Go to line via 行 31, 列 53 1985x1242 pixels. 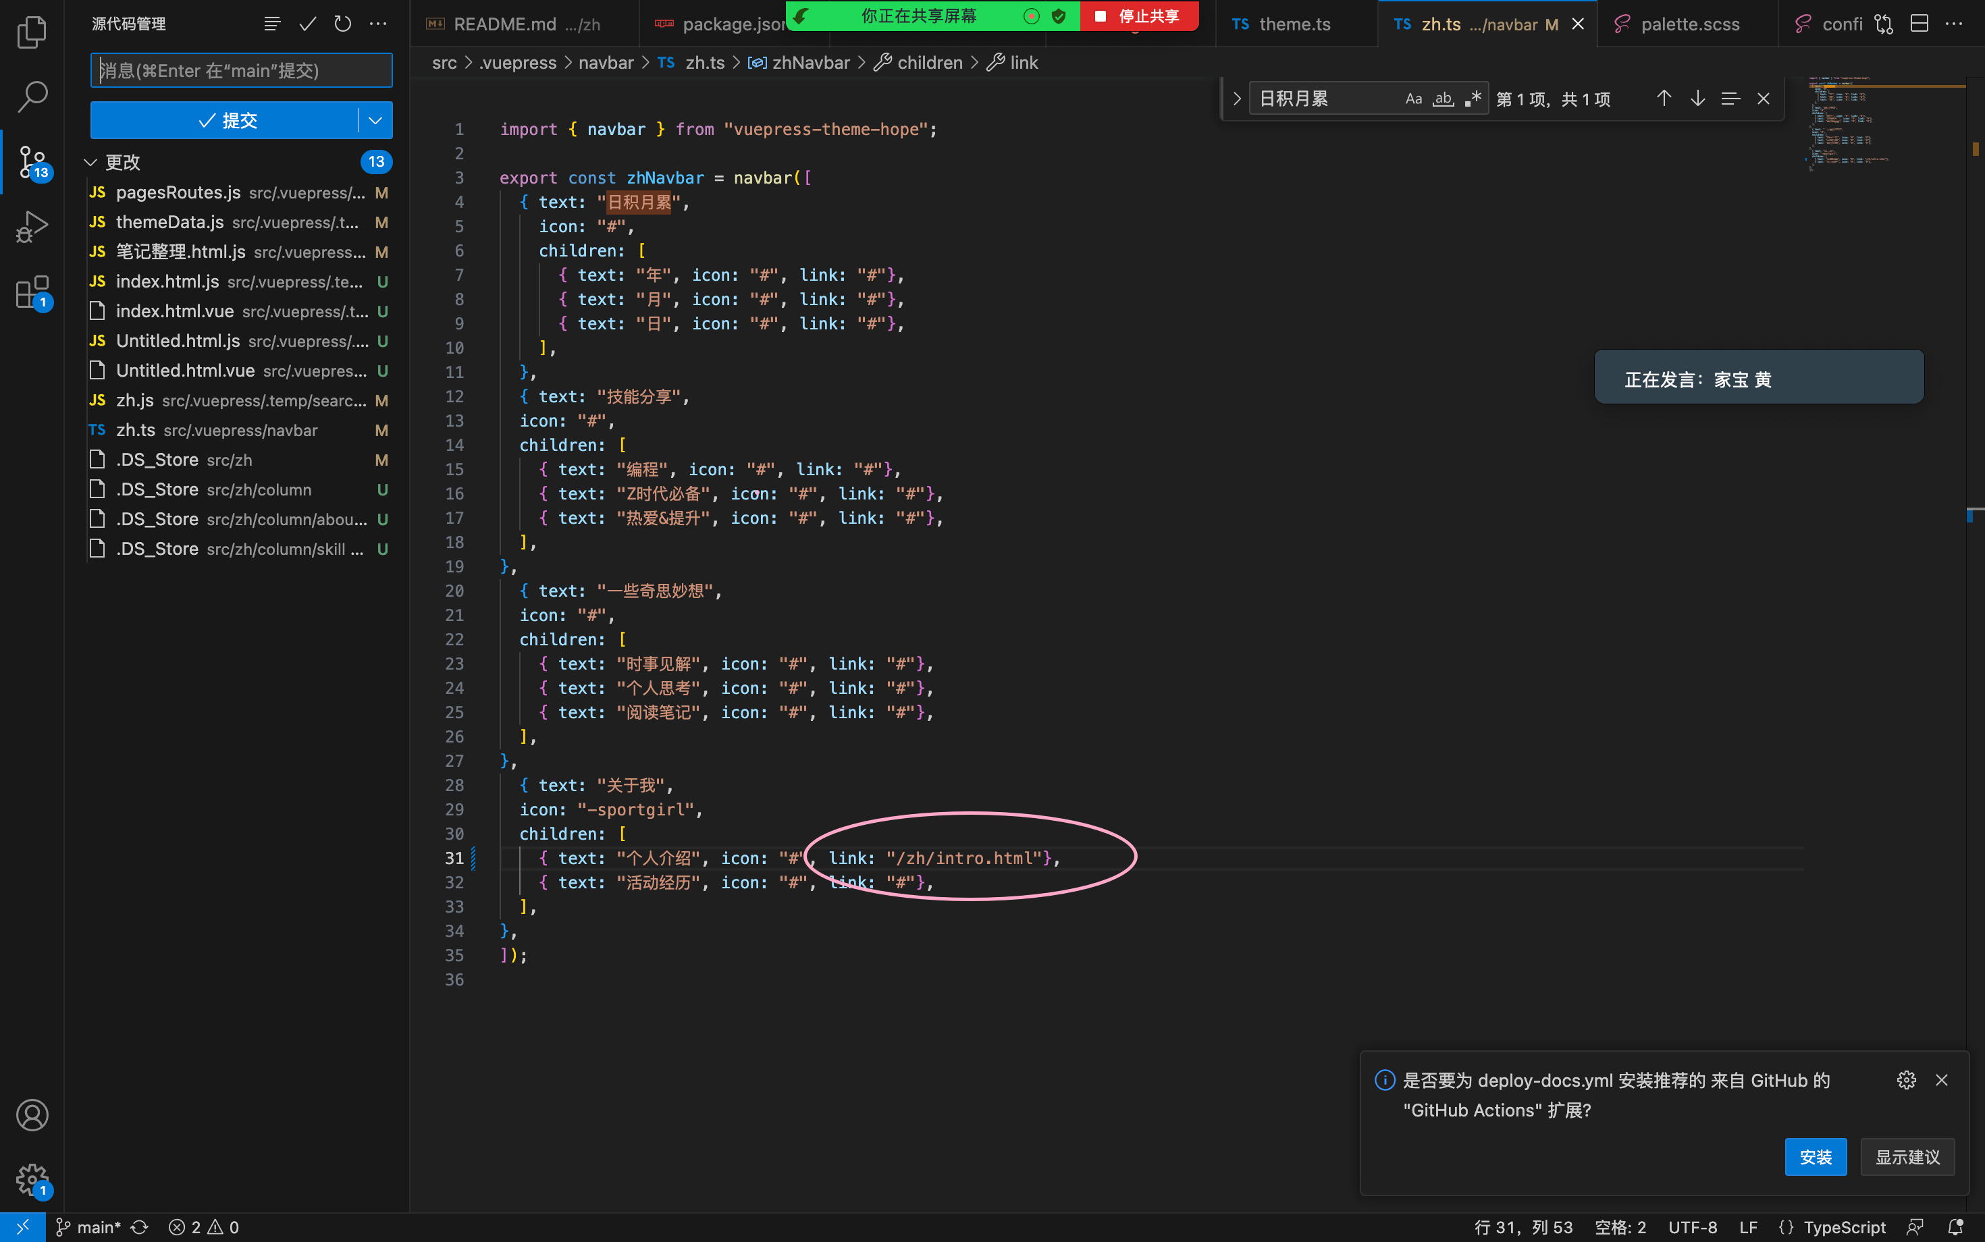point(1523,1227)
